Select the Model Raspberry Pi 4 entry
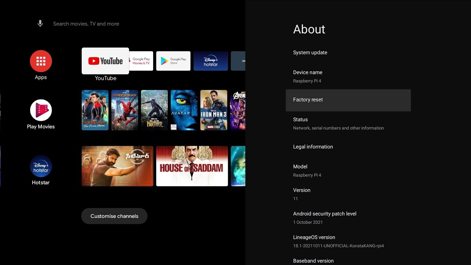Image resolution: width=471 pixels, height=265 pixels. pos(348,170)
